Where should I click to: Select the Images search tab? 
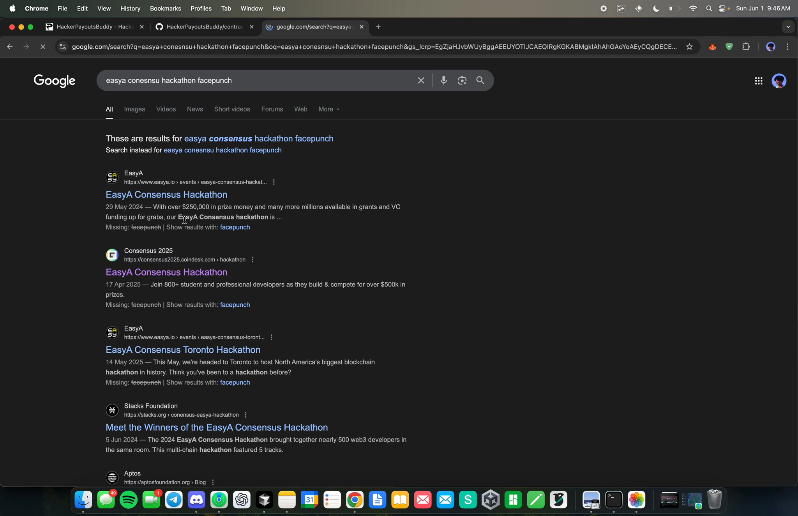coord(134,110)
